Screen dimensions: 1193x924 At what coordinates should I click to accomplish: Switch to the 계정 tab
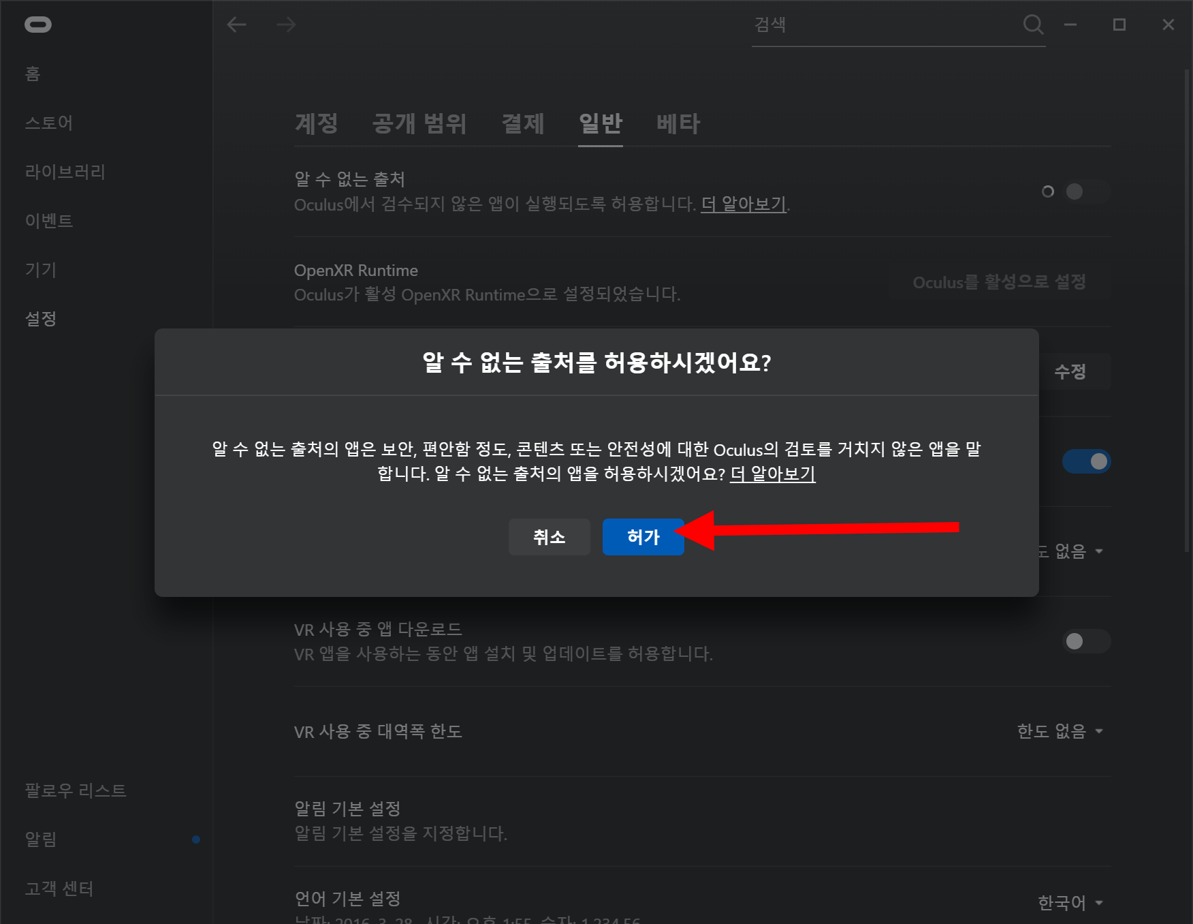click(x=317, y=123)
